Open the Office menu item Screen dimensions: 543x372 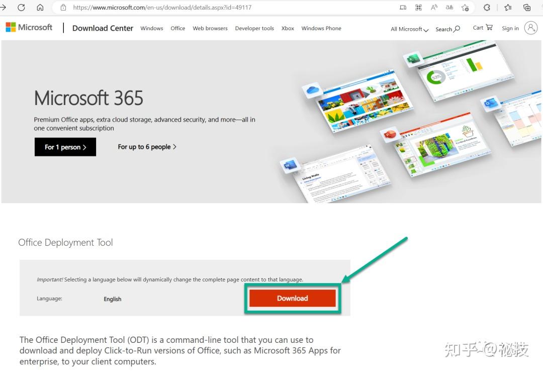tap(177, 28)
